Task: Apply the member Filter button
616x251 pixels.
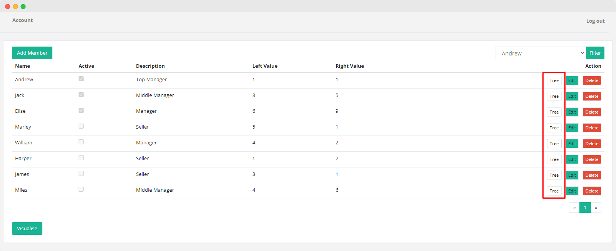Action: [x=595, y=53]
